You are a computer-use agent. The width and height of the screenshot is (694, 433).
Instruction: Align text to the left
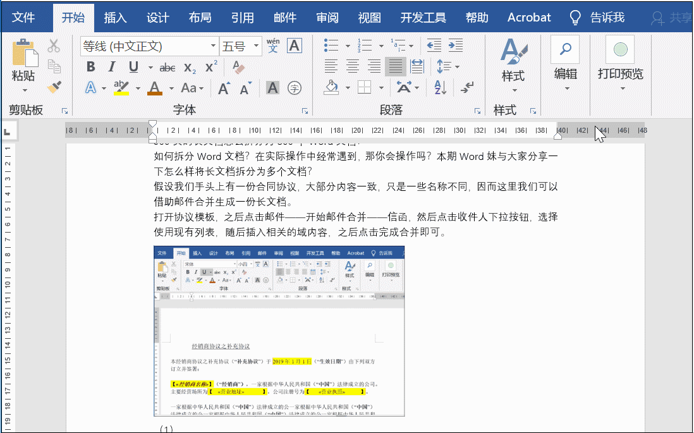(x=331, y=66)
